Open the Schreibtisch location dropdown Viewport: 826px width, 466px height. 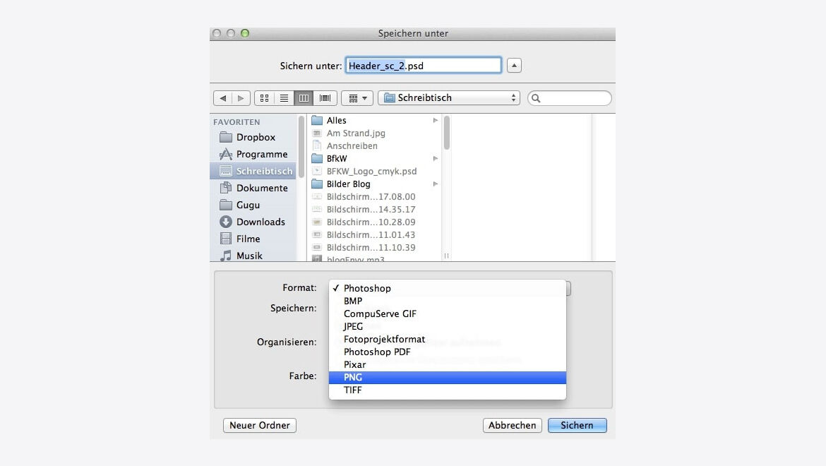click(449, 98)
